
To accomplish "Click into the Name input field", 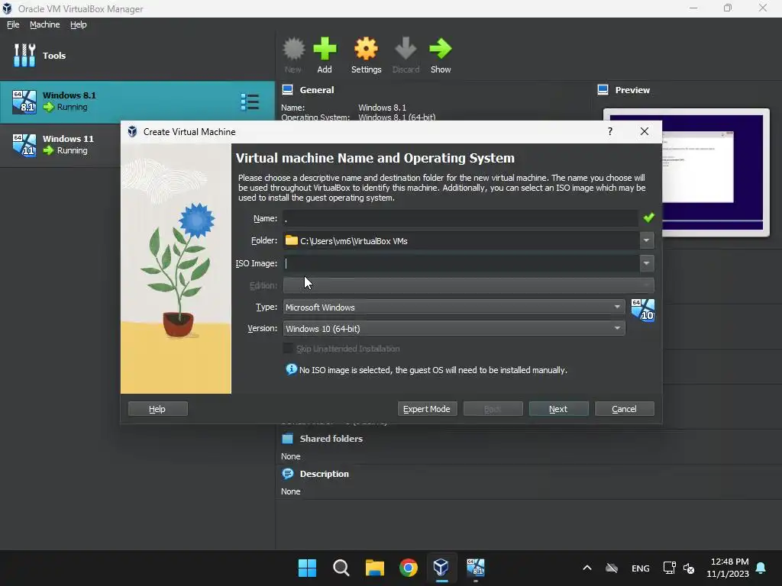I will pos(460,218).
